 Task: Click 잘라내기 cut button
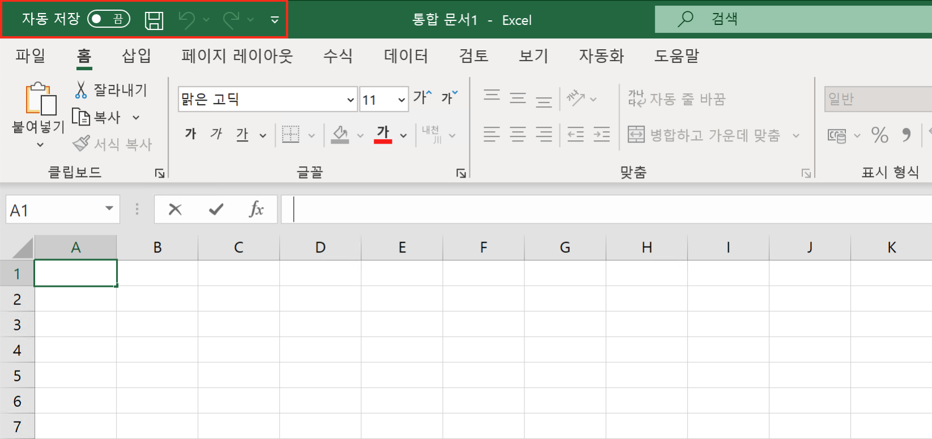click(x=111, y=89)
